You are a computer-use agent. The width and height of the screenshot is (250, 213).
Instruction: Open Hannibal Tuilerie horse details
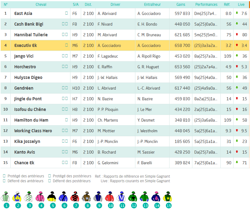(x=31, y=35)
